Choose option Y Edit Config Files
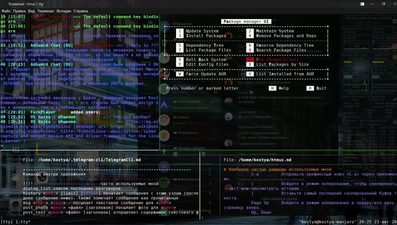This screenshot has height=225, width=397. pos(203,64)
